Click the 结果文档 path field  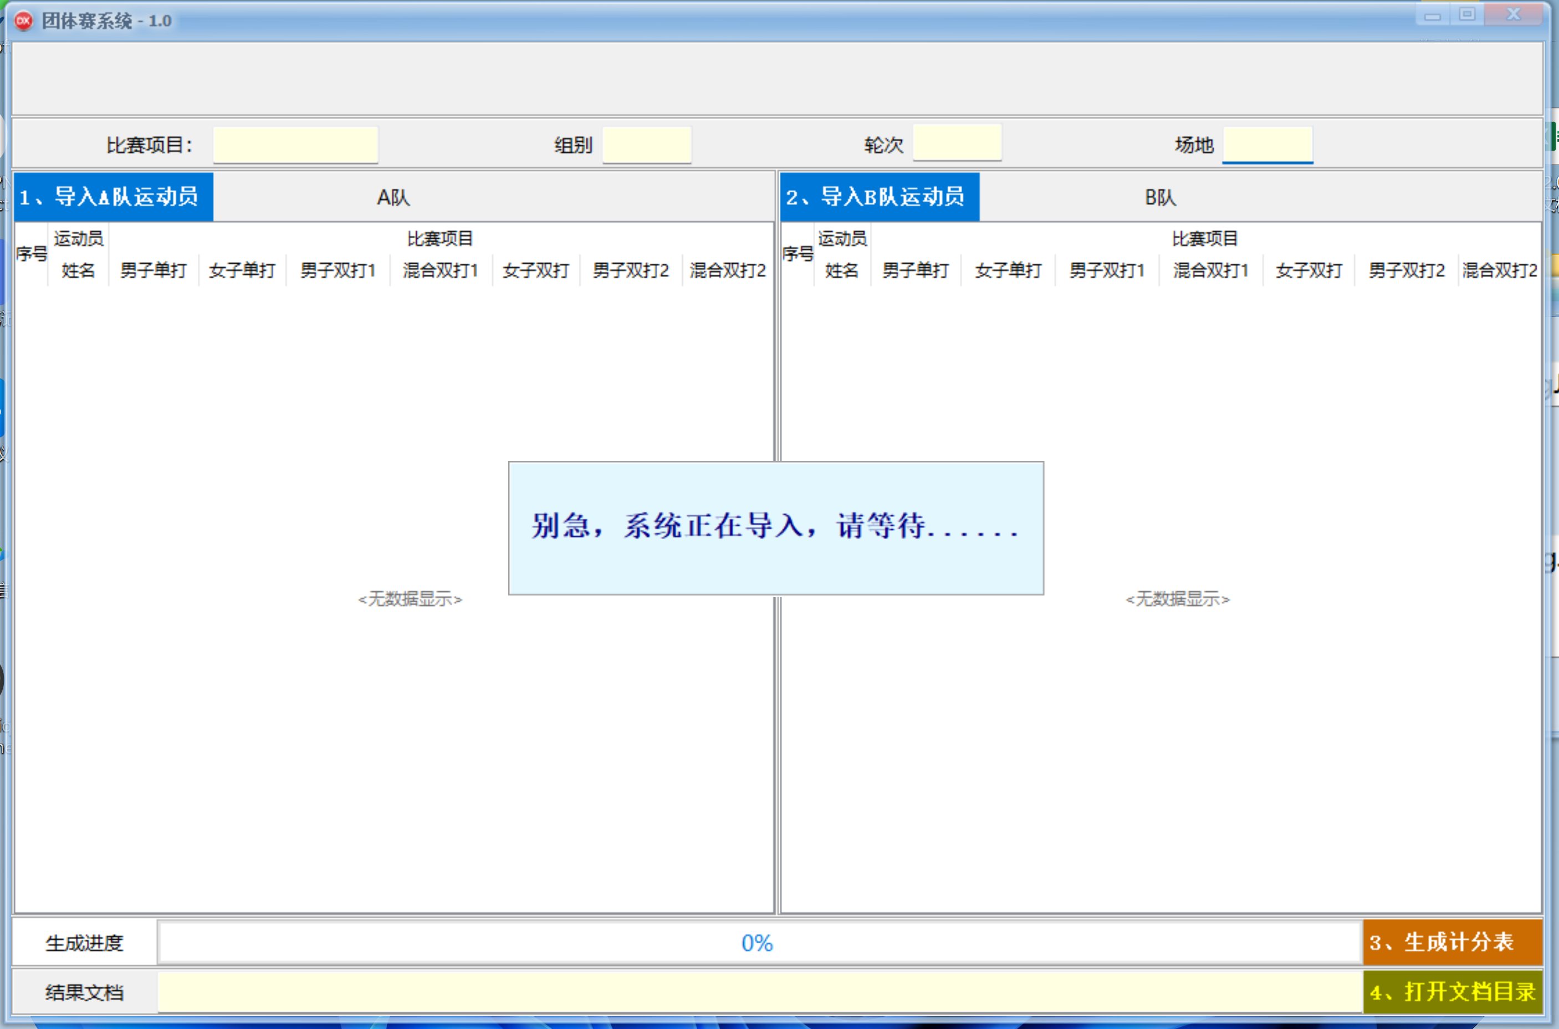coord(760,991)
